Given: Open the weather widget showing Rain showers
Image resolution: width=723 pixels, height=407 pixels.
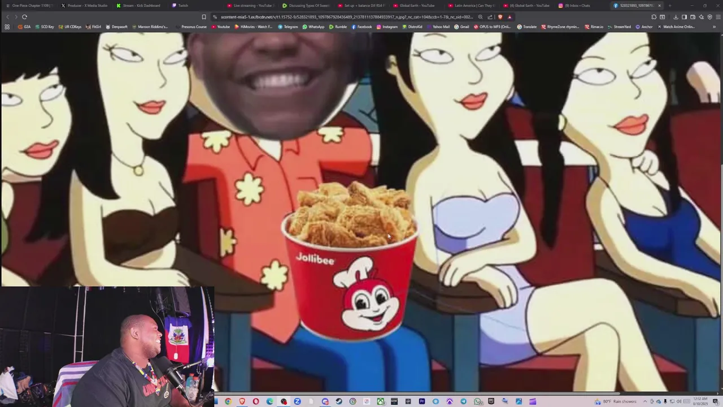Looking at the screenshot, I should click(x=615, y=401).
